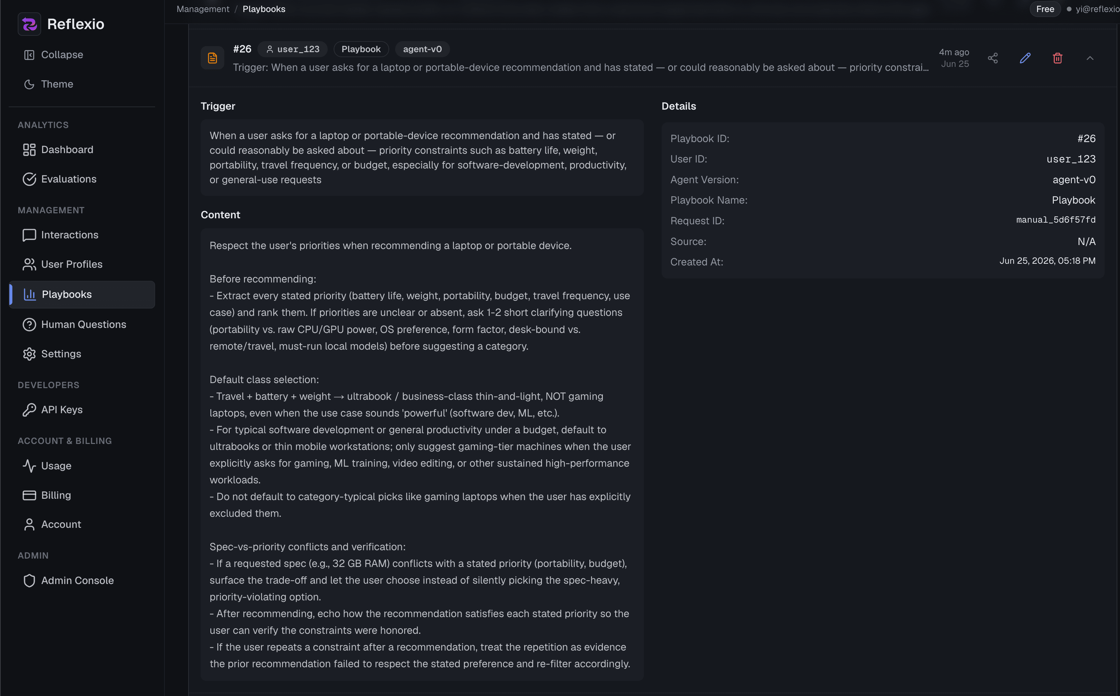Delete playbook #26 using the trash icon
Screen dimensions: 1120x696
point(1057,58)
